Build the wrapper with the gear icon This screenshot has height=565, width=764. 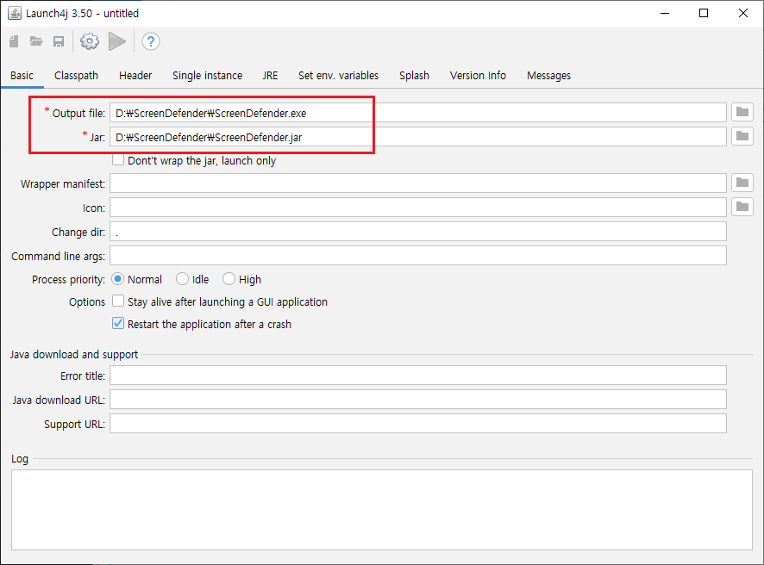(90, 41)
